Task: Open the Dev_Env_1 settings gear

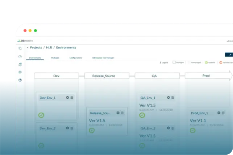Action: (x=67, y=98)
